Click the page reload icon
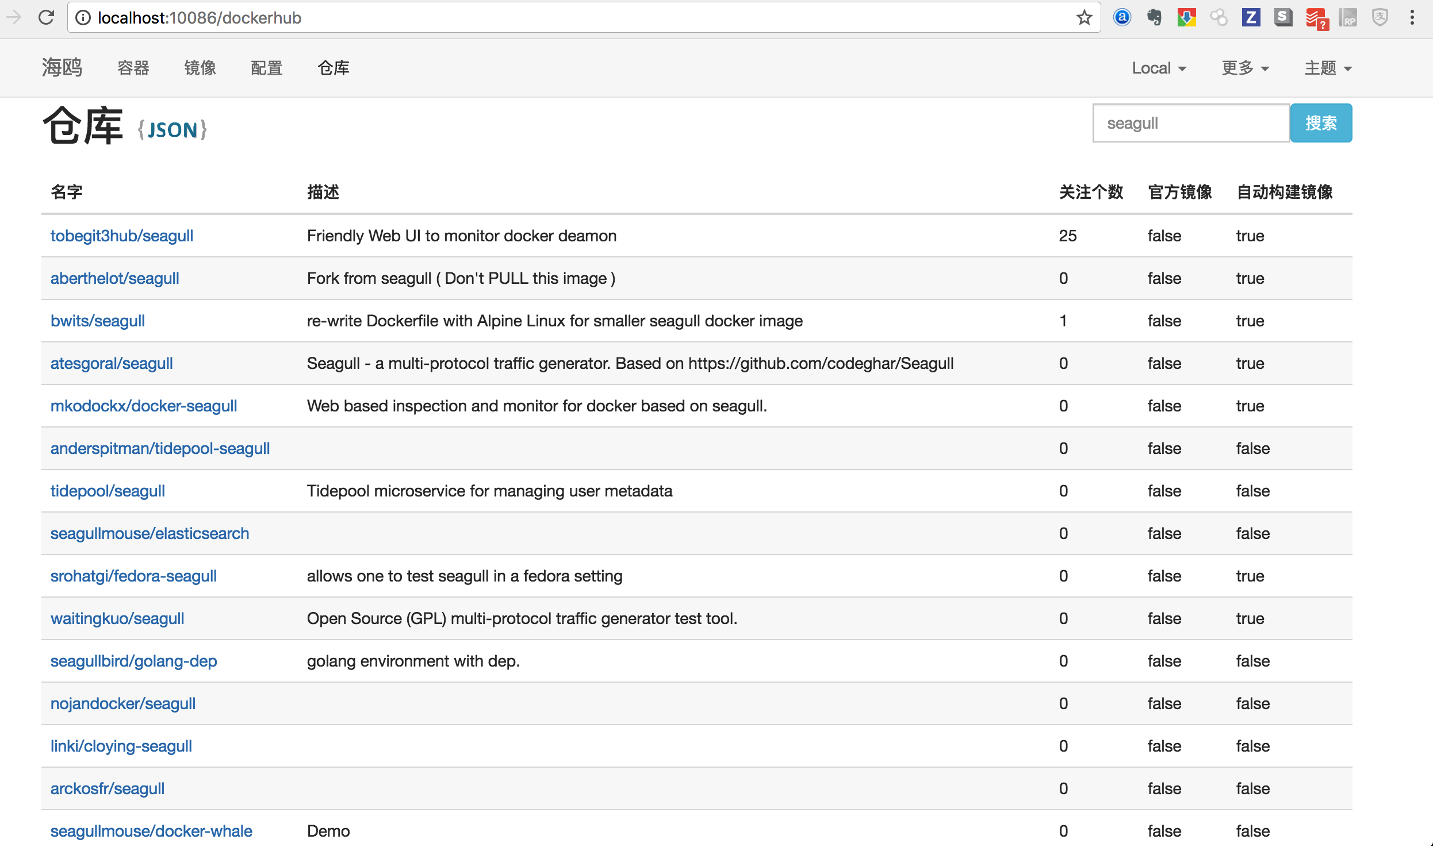The height and width of the screenshot is (847, 1433). click(47, 18)
